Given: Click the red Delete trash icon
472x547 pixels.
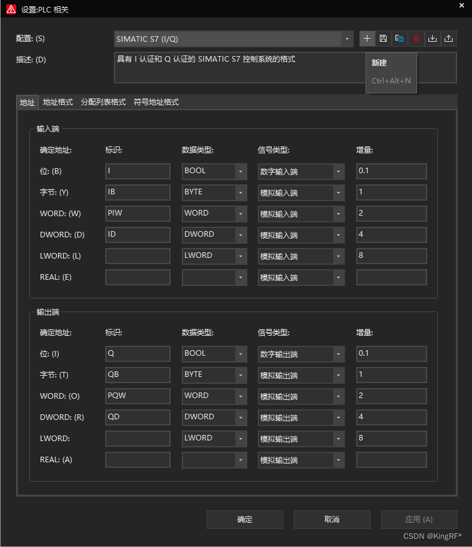Looking at the screenshot, I should pos(416,39).
